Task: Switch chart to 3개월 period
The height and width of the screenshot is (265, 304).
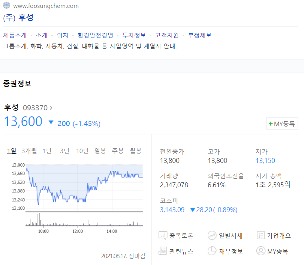Action: pyautogui.click(x=29, y=151)
